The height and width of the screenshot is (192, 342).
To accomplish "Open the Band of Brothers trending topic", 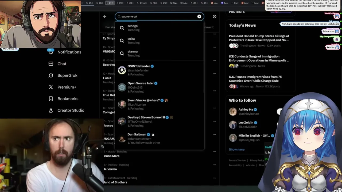I will pyautogui.click(x=115, y=182).
